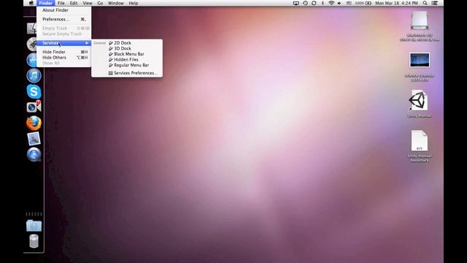
Task: Launch Firefox from the dock
Action: tap(34, 123)
